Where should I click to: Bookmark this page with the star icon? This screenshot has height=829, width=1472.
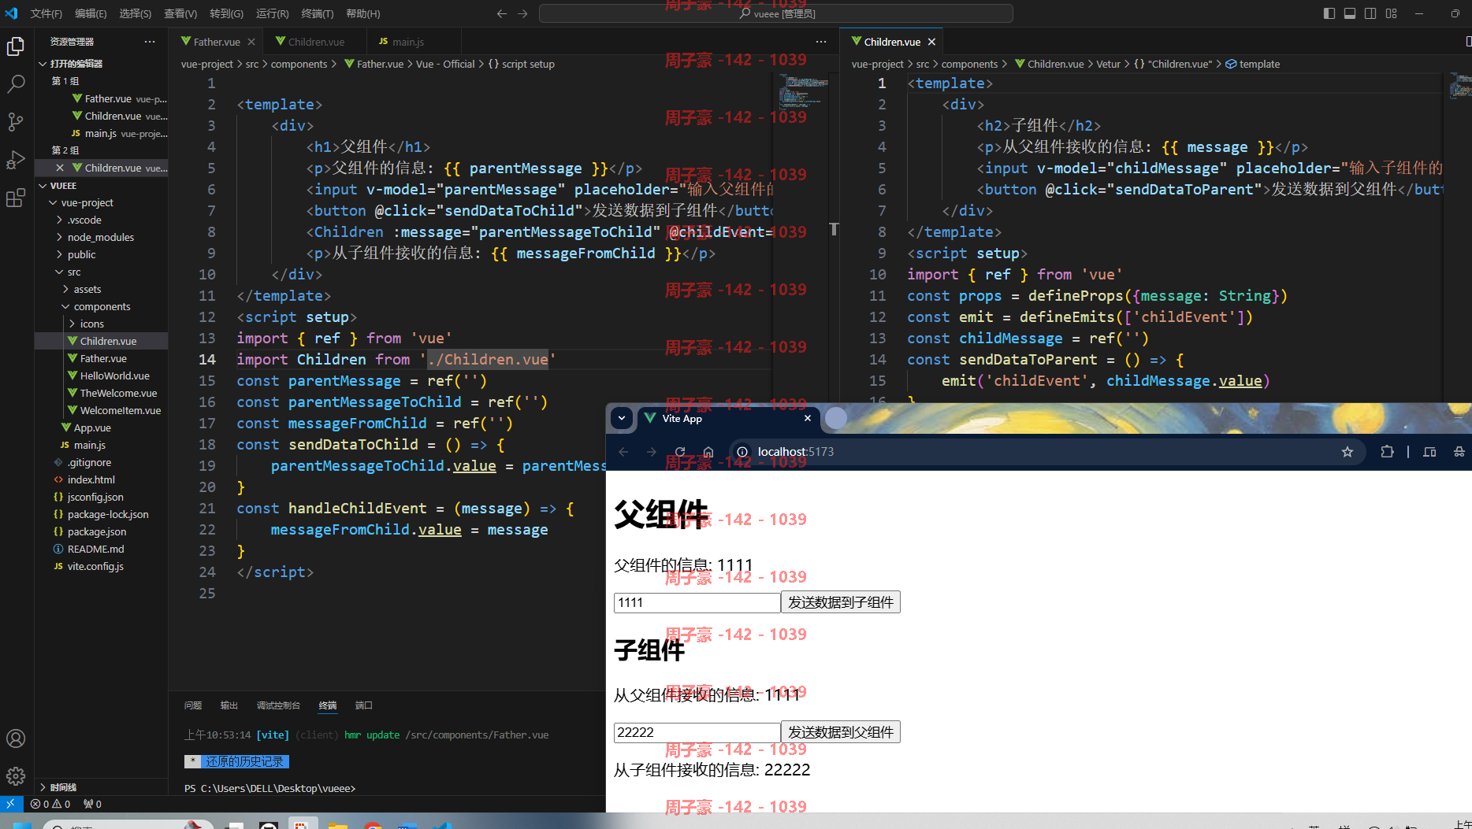point(1347,452)
